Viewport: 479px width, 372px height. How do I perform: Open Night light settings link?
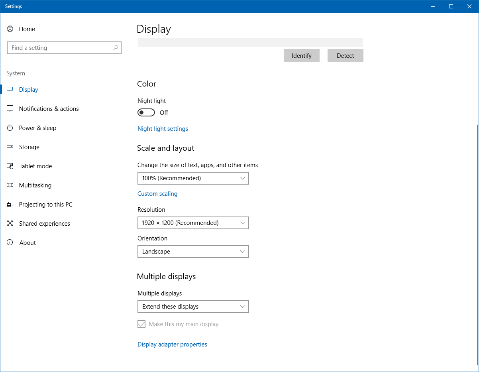click(x=163, y=129)
